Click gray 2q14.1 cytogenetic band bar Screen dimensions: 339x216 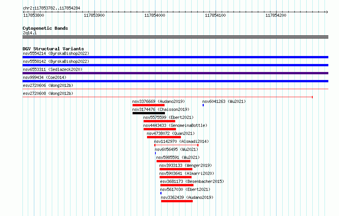click(x=175, y=37)
